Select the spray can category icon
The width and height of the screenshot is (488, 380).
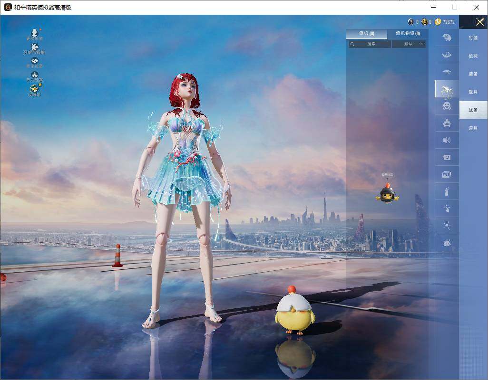[447, 191]
